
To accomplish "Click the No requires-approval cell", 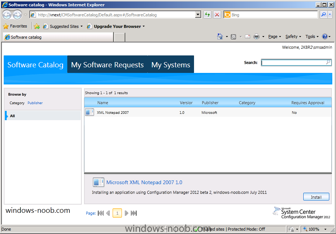I will coord(294,112).
